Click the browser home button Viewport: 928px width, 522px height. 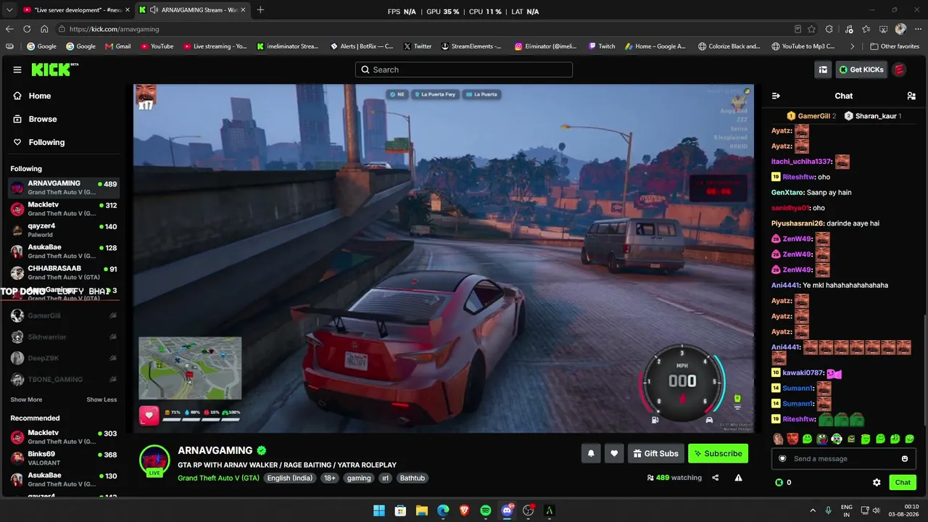(x=44, y=29)
